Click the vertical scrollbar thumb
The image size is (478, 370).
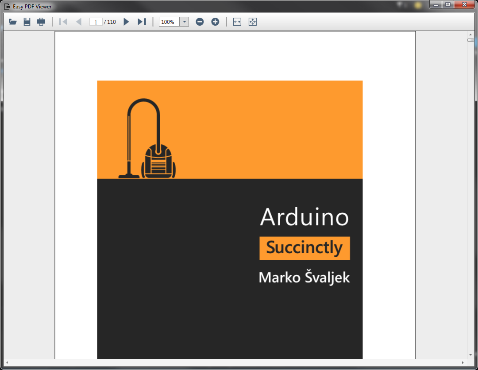(x=470, y=40)
